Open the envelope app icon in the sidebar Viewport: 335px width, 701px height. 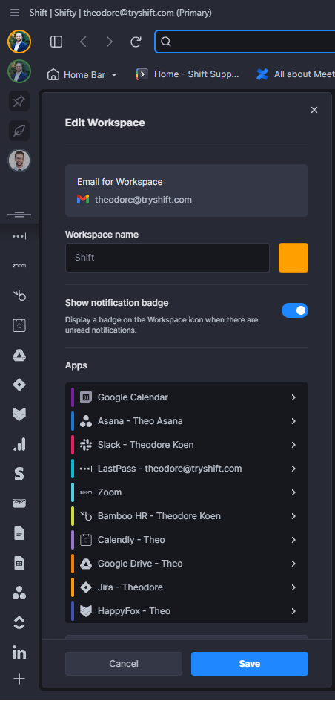(19, 503)
